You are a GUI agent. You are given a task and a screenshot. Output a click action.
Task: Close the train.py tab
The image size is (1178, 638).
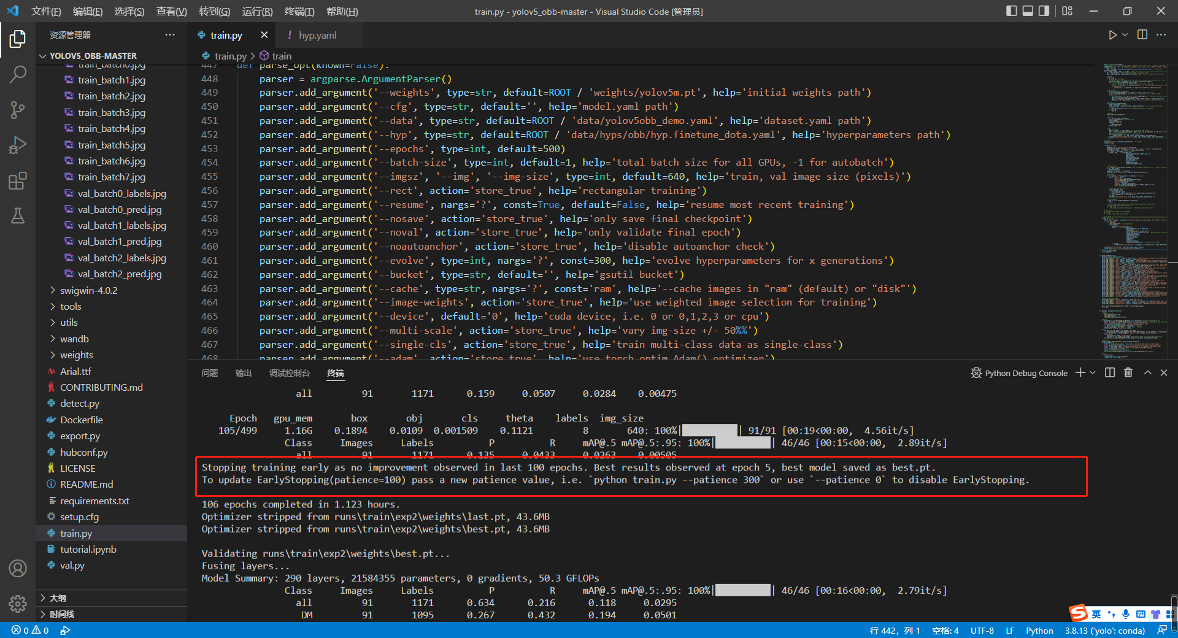coord(264,35)
